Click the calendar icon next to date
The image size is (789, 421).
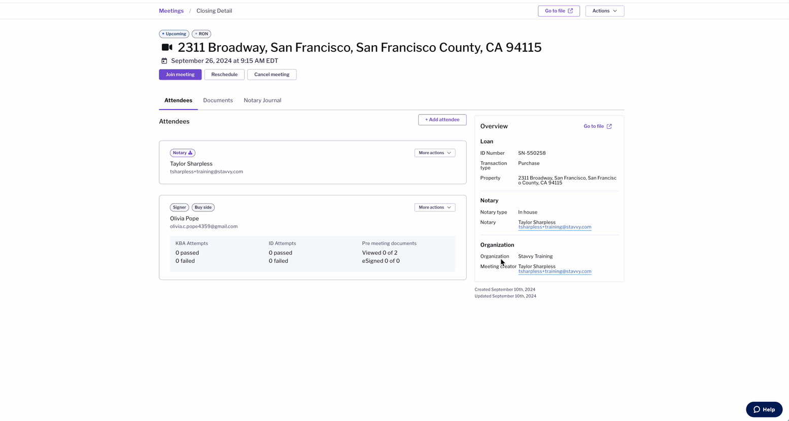[x=164, y=61]
